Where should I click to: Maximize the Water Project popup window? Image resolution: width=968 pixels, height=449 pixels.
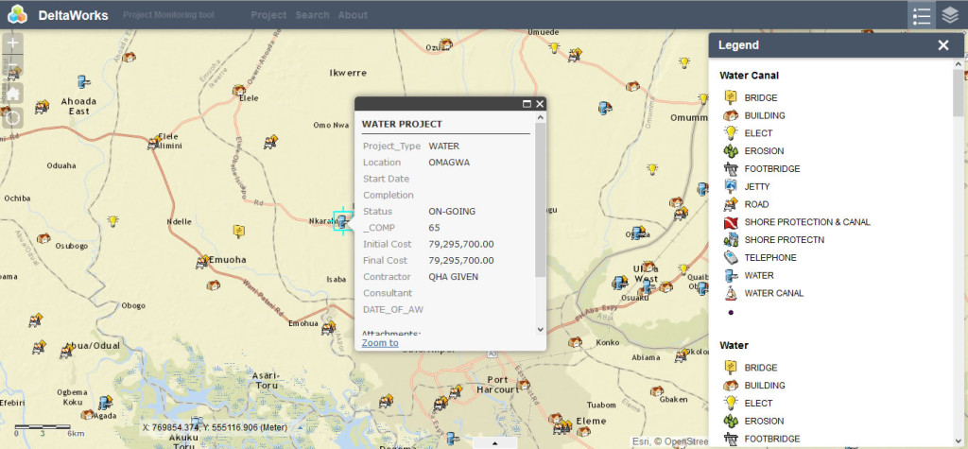[527, 104]
